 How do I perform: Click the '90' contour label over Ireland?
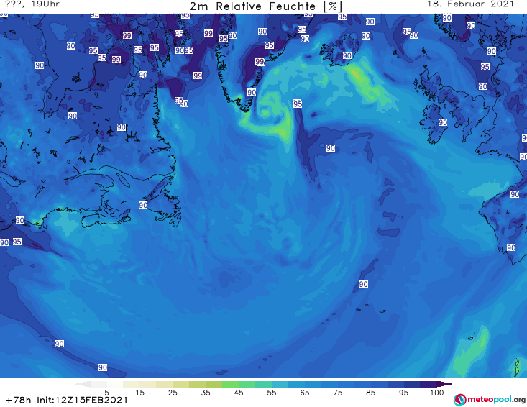point(443,122)
